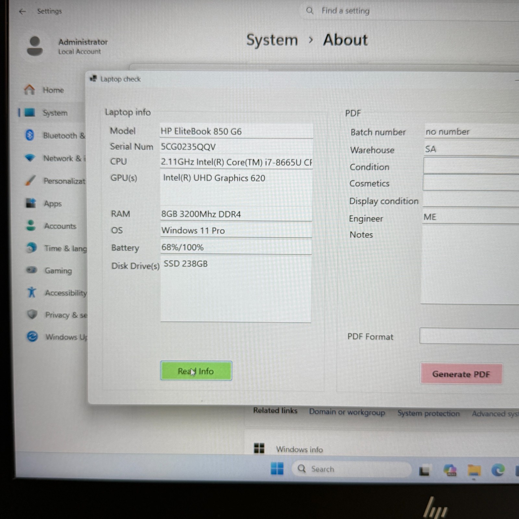Screen dimensions: 519x519
Task: Open the Accounts person icon
Action: point(31,225)
